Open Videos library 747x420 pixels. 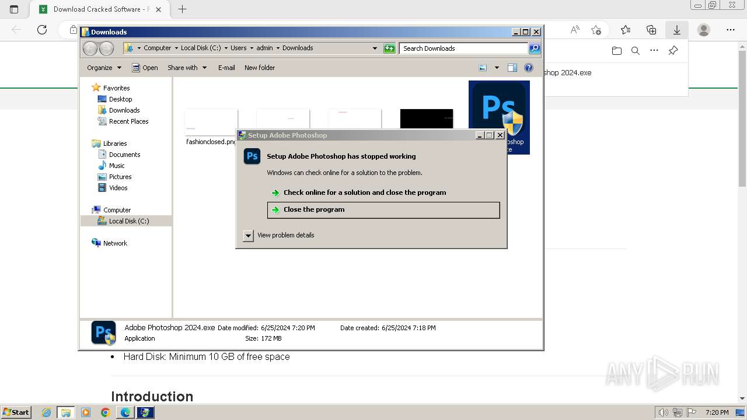118,188
